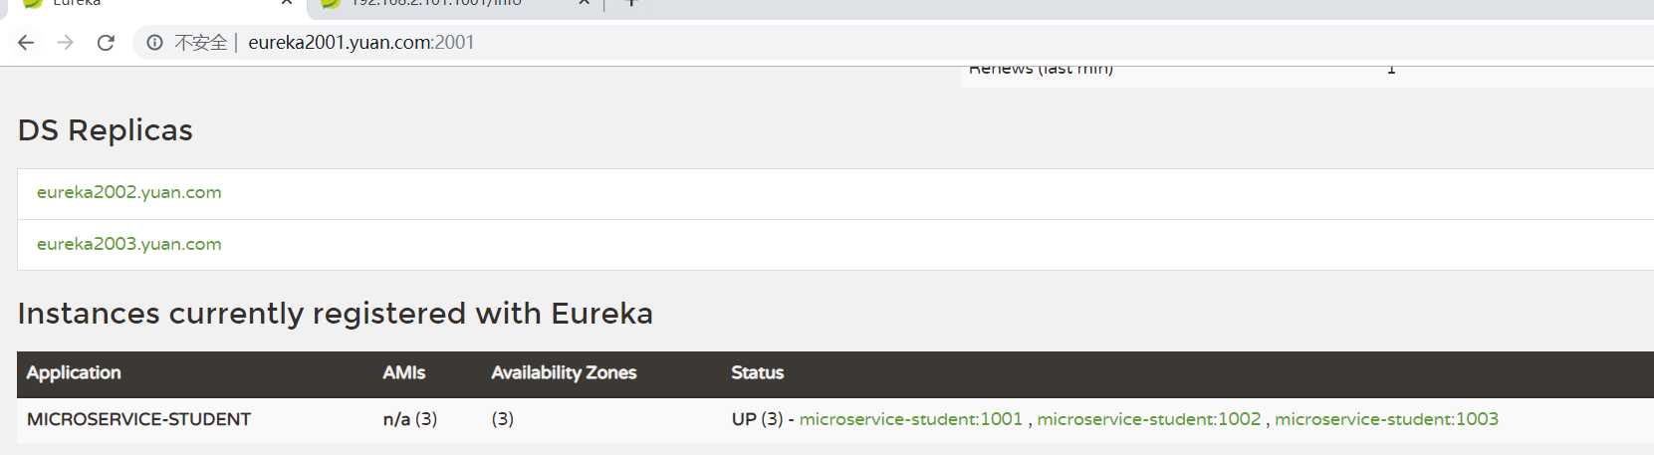This screenshot has width=1654, height=455.
Task: Focus the address bar showing eureka2001.yuan.com:2001
Action: click(x=896, y=43)
